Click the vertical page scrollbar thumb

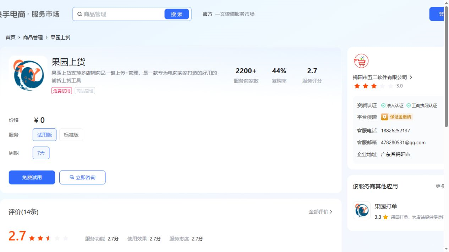446,67
